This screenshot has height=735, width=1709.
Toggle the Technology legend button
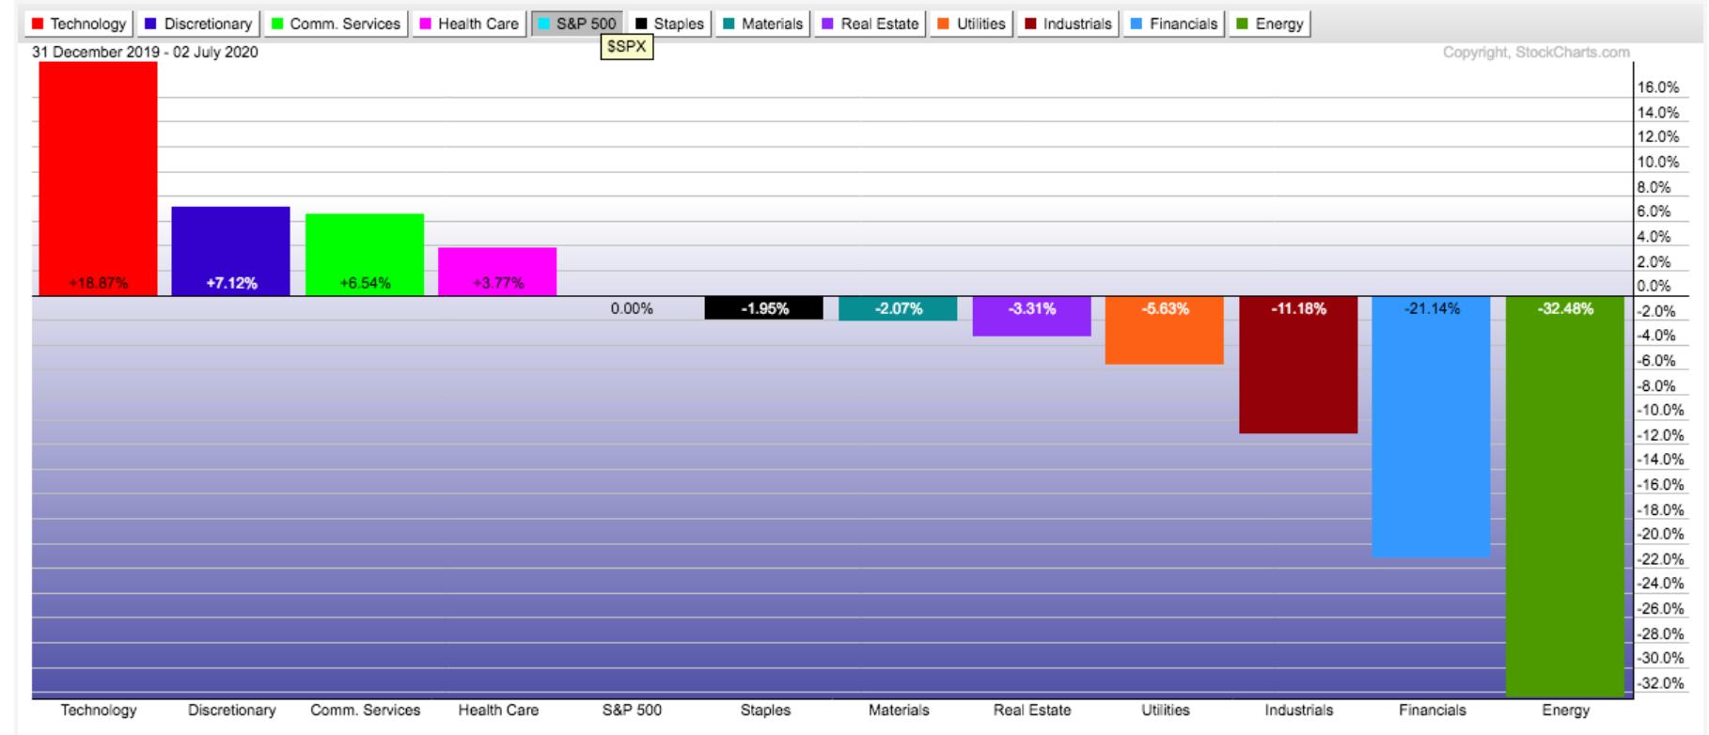(79, 23)
